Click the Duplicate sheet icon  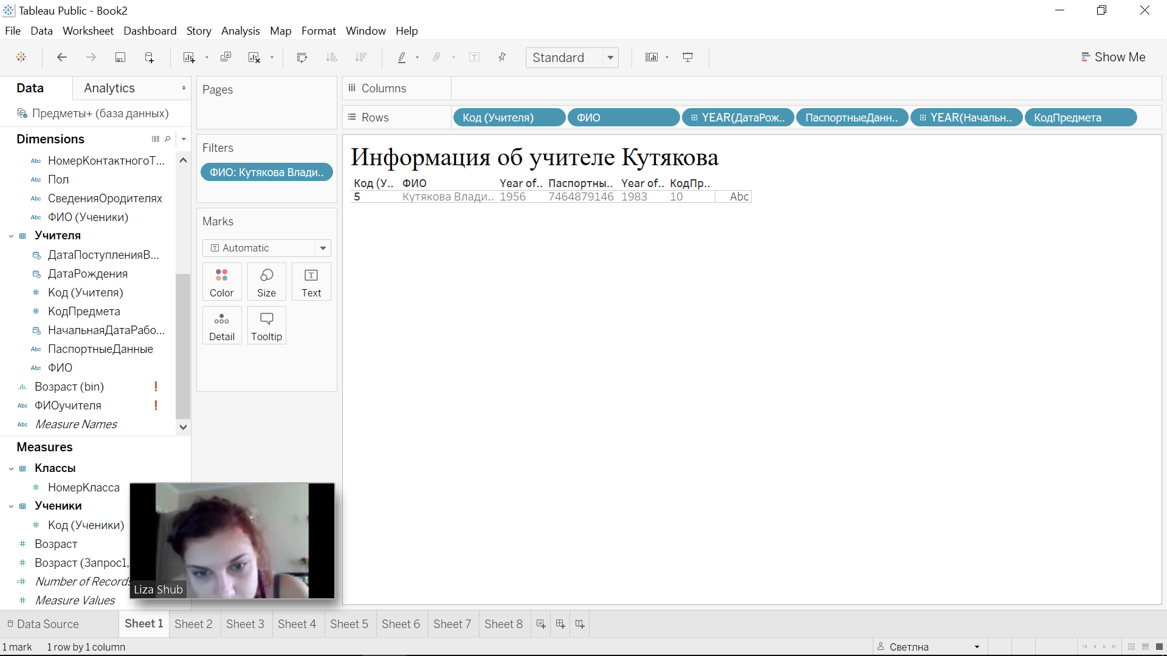[x=225, y=57]
